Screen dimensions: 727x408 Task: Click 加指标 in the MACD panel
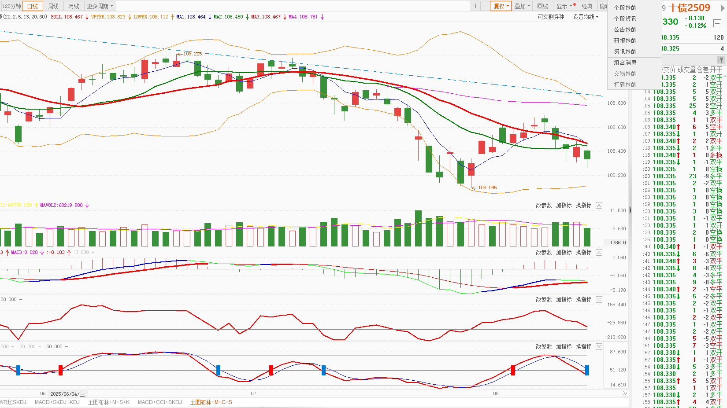564,253
